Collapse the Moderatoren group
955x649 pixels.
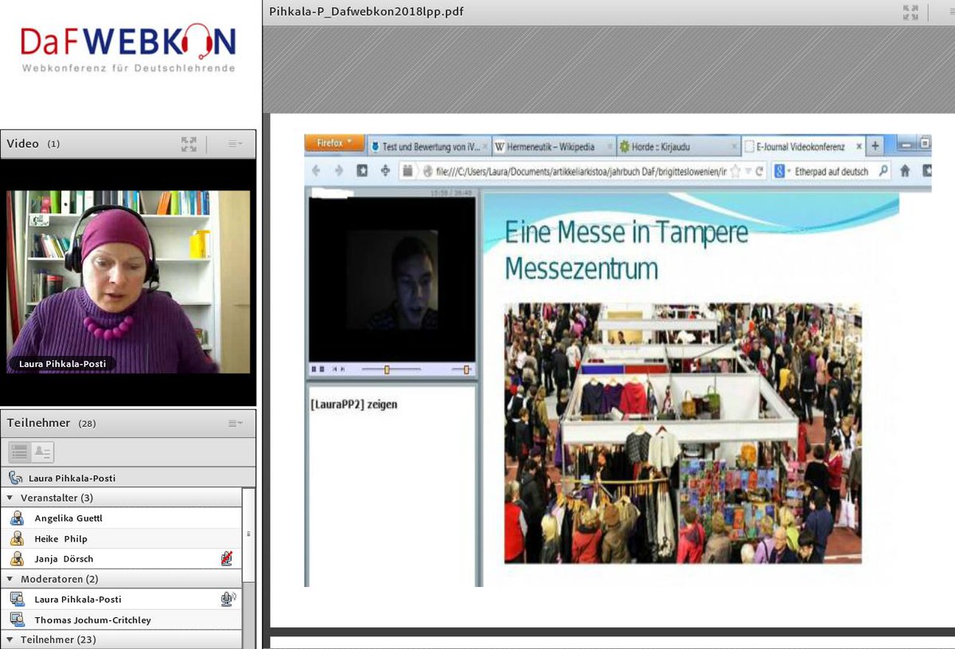point(10,579)
